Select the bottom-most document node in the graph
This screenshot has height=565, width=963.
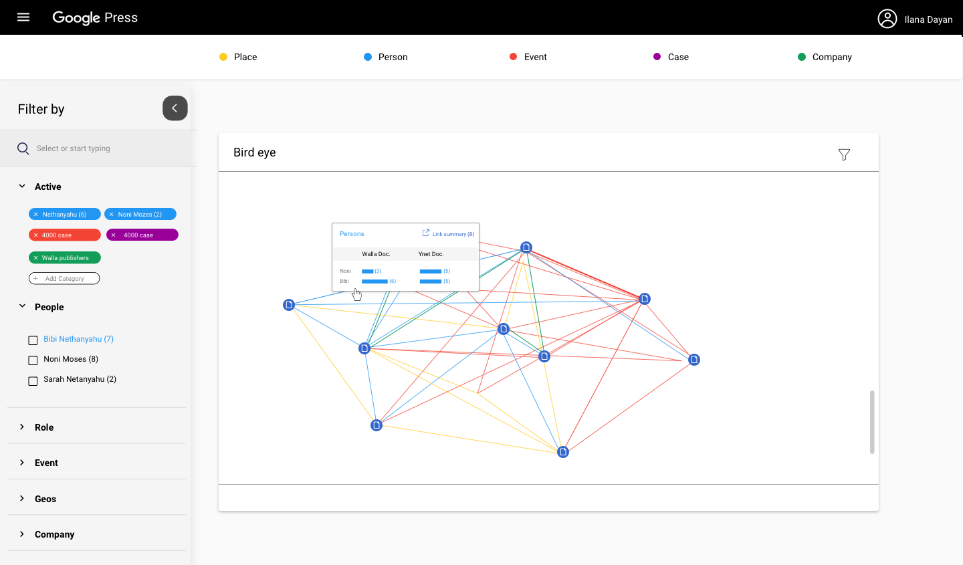tap(563, 452)
